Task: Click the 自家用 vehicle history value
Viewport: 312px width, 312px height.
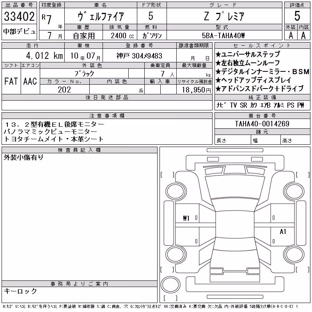Action: [x=84, y=36]
